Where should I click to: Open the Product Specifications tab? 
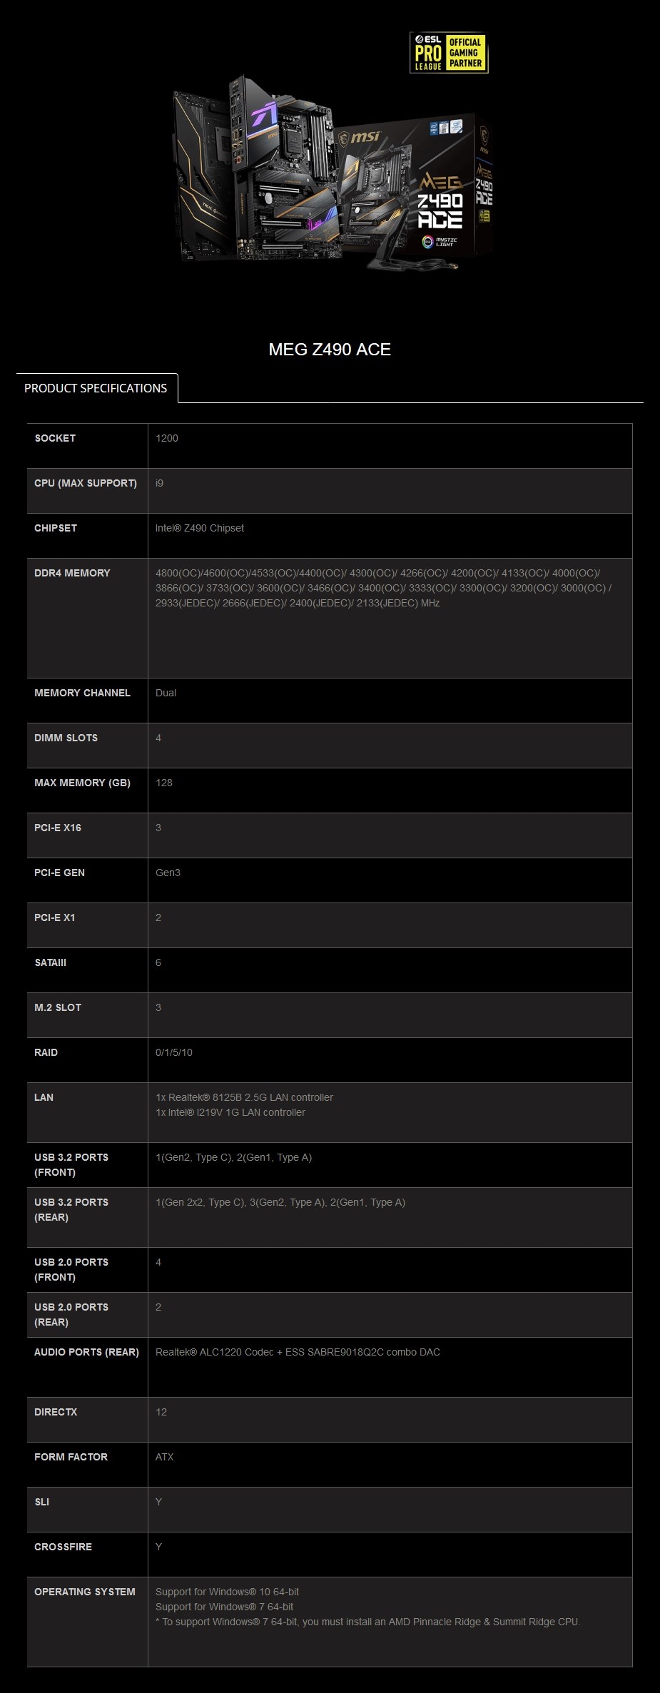(x=96, y=388)
